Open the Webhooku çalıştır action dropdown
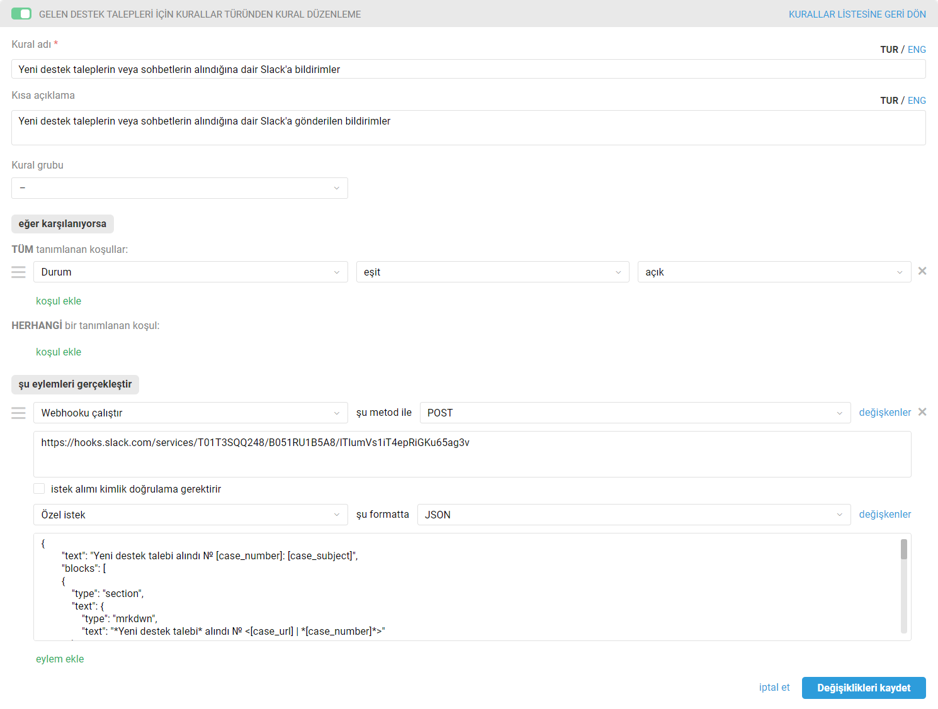The width and height of the screenshot is (938, 709). click(x=191, y=413)
